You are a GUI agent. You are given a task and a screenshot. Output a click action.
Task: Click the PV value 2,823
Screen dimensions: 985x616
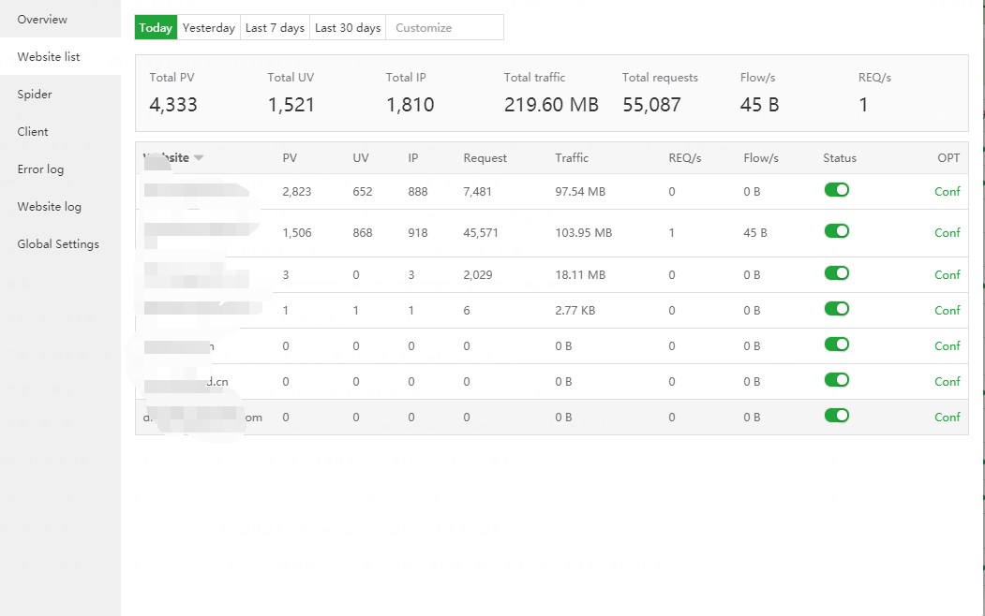[296, 192]
